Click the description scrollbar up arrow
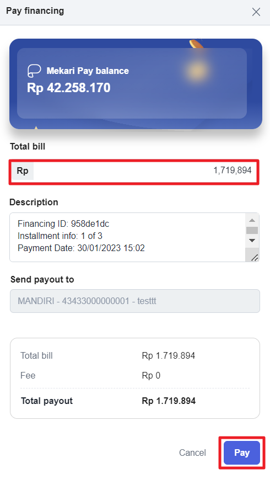Screen dimensions: 270x479 click(252, 220)
